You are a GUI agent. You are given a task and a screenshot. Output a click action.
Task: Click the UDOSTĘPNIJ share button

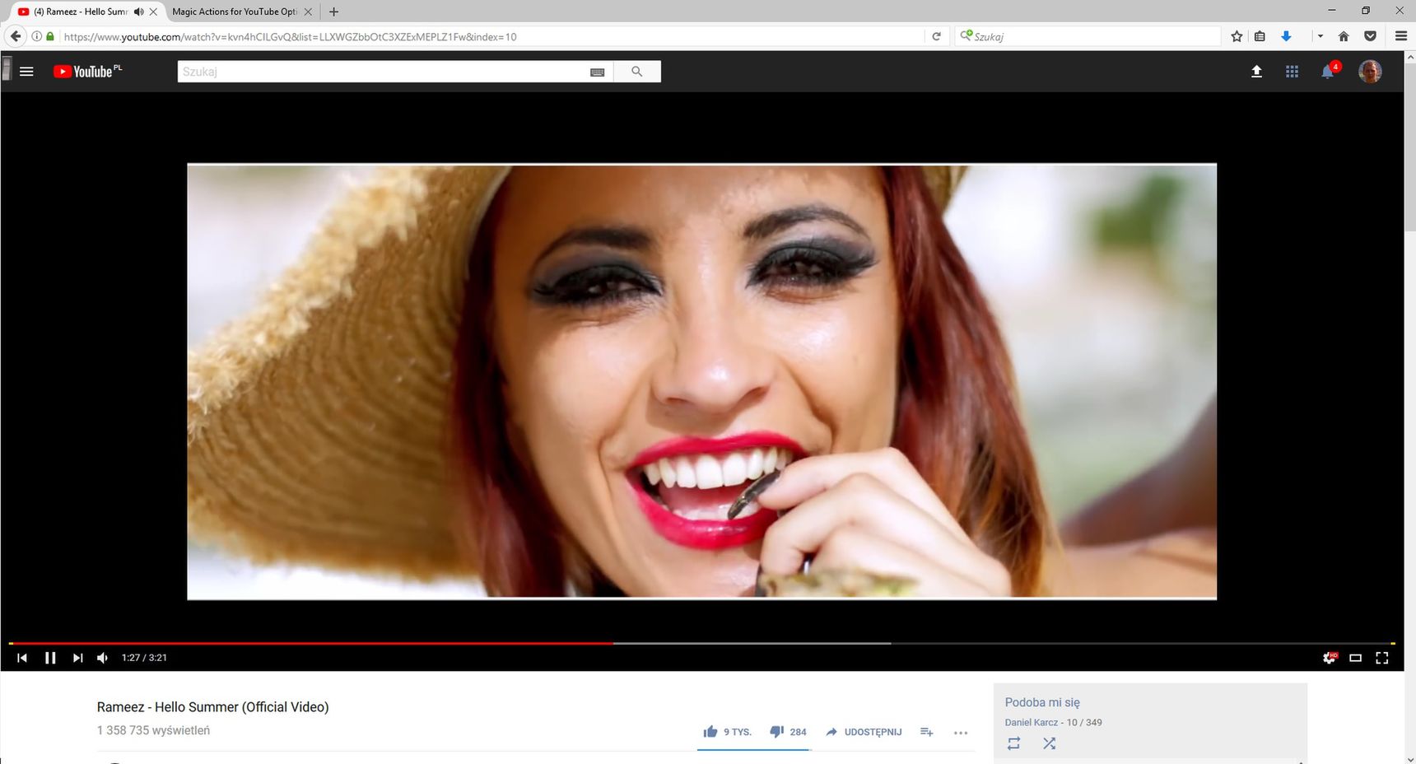864,732
